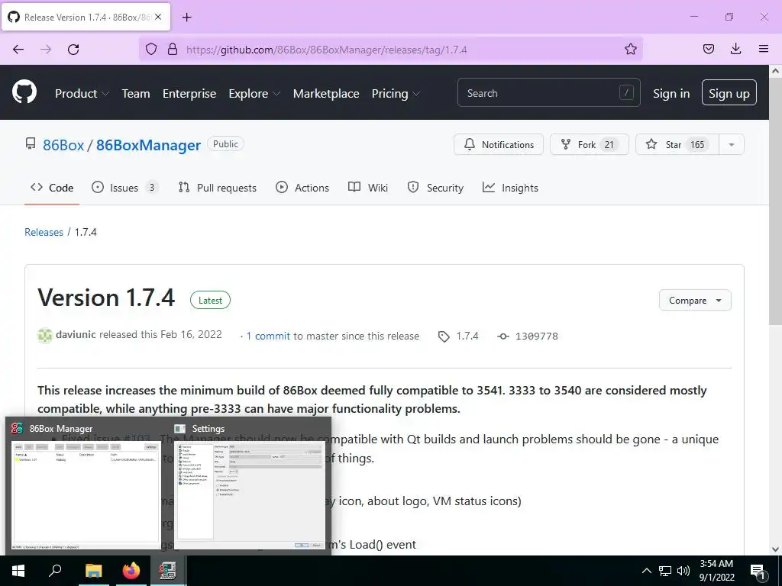Bookmark this page with the star icon
The image size is (782, 586).
(630, 49)
